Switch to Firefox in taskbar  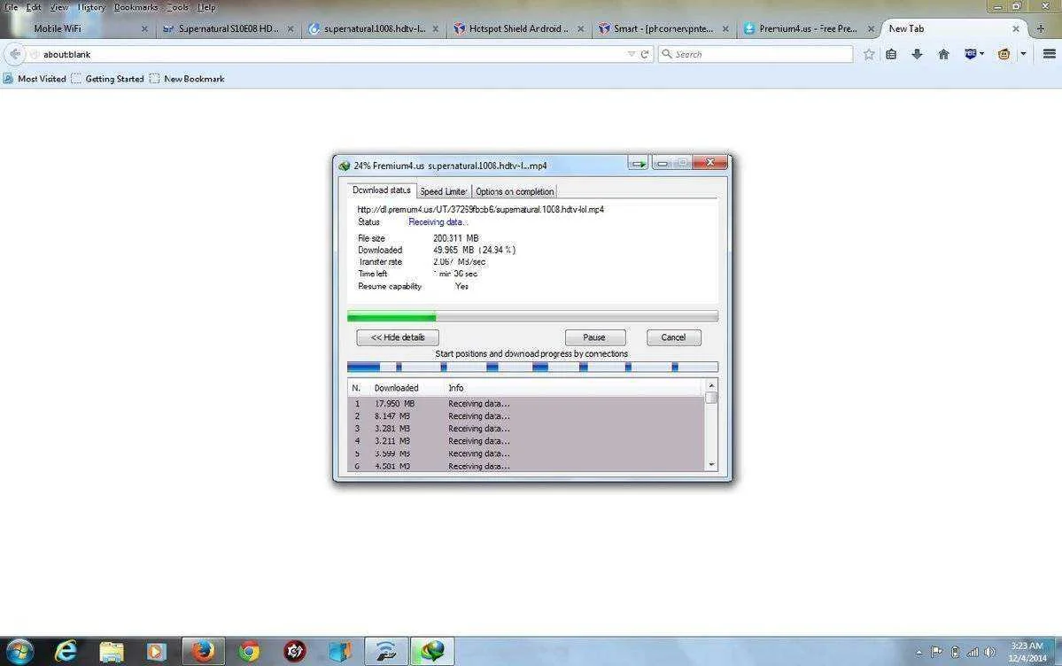(x=203, y=652)
